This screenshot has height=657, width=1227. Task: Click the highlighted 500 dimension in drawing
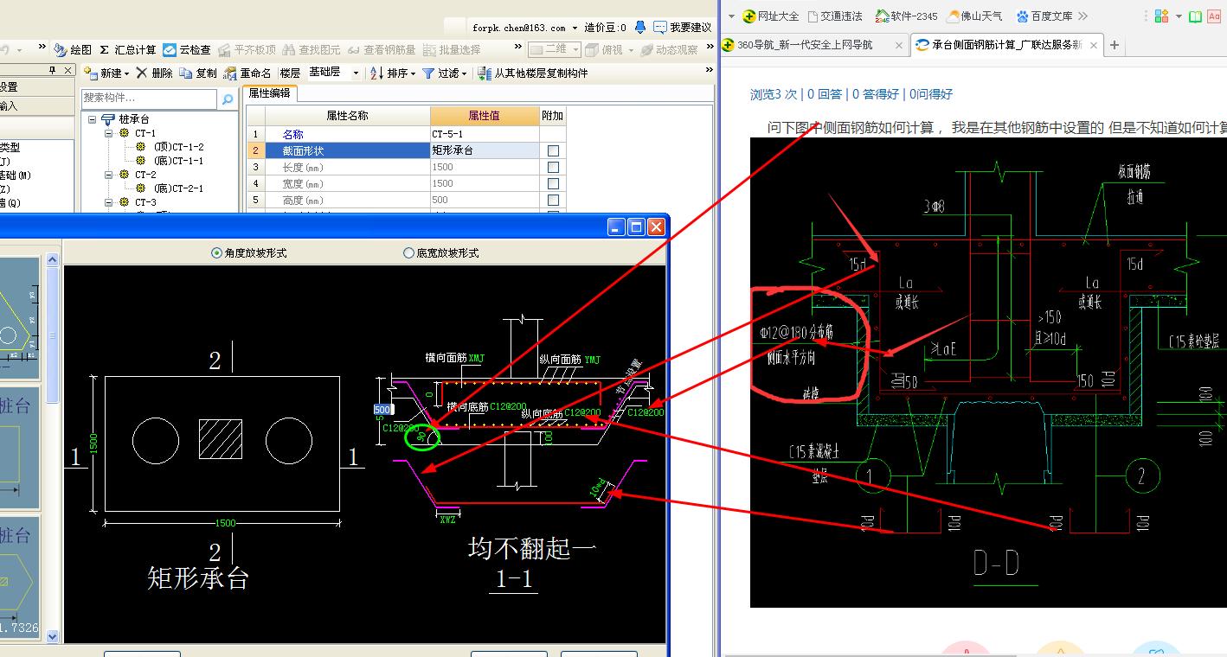(x=382, y=409)
